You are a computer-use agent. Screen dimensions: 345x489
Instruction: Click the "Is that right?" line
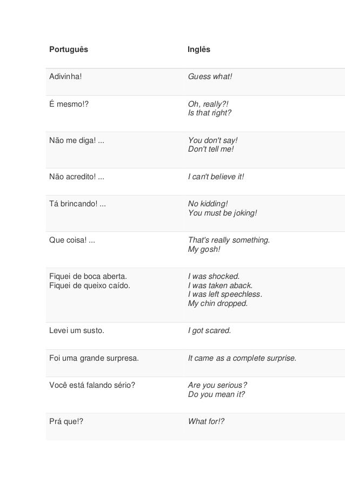coord(209,113)
